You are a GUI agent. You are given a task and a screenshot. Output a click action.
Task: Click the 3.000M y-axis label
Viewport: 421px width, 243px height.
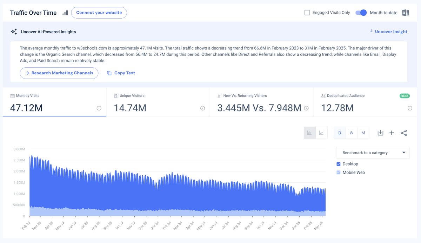tap(19, 149)
